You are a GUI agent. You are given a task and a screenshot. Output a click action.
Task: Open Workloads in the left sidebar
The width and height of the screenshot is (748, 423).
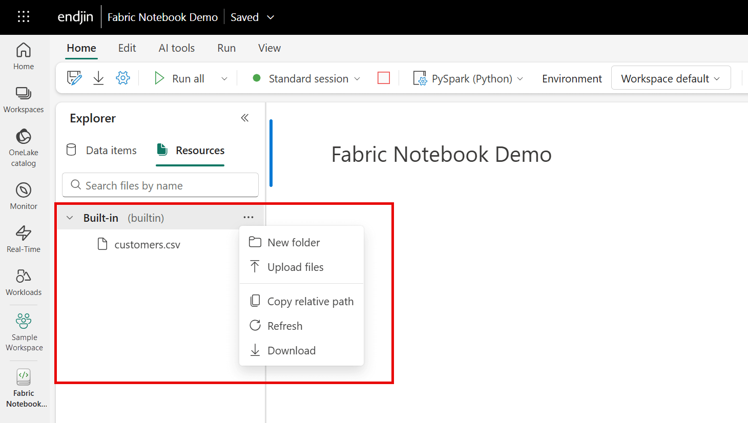(x=24, y=282)
